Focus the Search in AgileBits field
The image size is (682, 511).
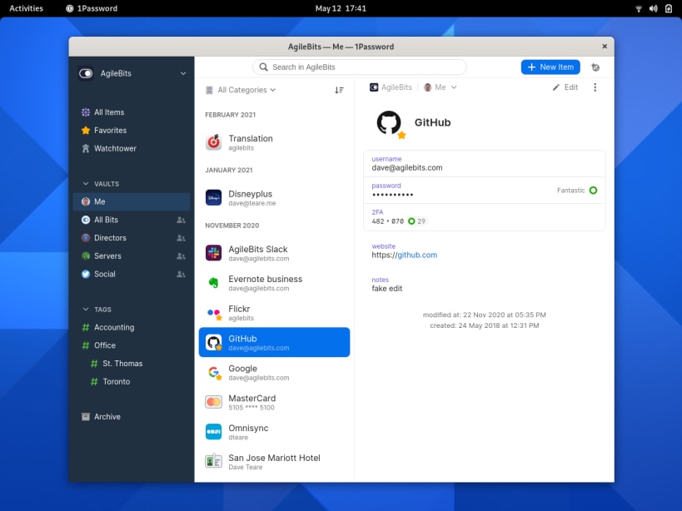(359, 67)
